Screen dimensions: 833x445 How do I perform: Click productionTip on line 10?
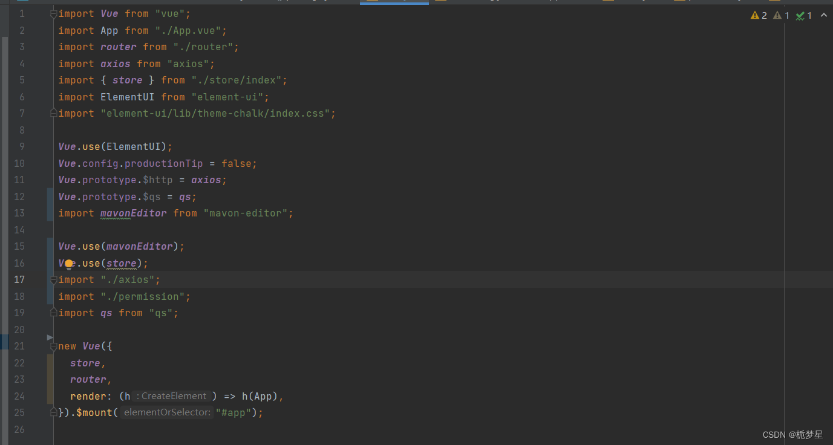tap(164, 163)
